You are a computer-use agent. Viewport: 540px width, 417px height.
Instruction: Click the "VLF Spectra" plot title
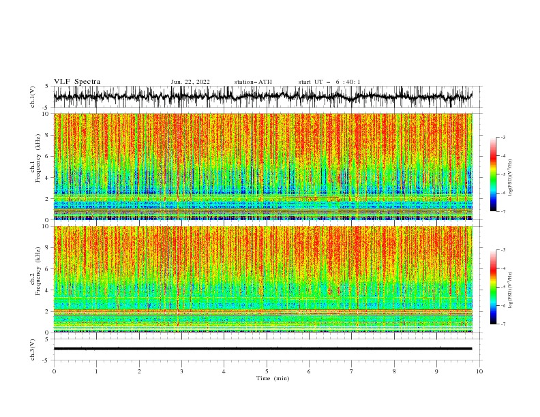point(77,82)
